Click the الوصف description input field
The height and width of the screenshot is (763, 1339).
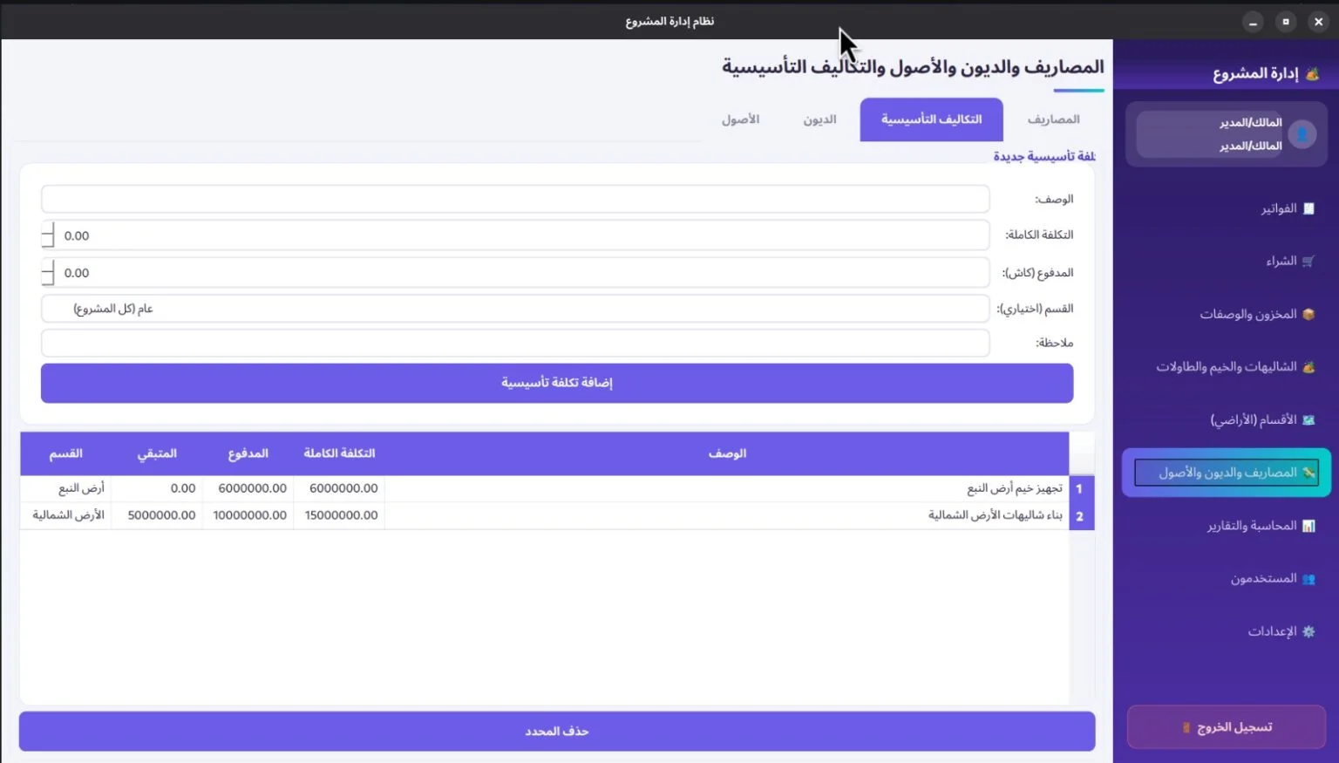pyautogui.click(x=515, y=199)
